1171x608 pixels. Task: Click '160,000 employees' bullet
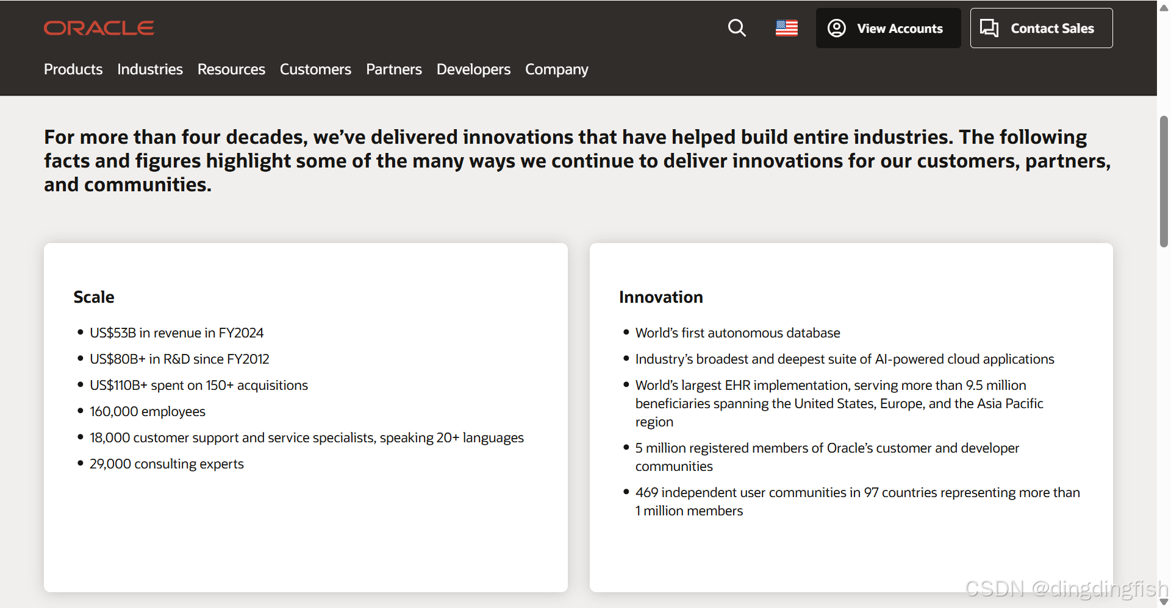pyautogui.click(x=148, y=412)
